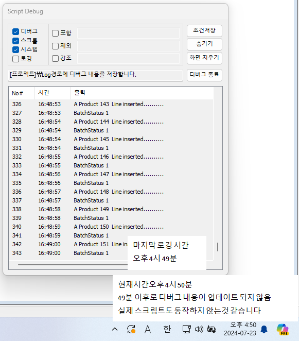
Task: Click the 제외 filter text field
Action: click(129, 46)
